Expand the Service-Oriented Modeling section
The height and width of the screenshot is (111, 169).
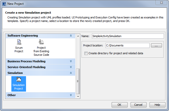[x=71, y=67]
